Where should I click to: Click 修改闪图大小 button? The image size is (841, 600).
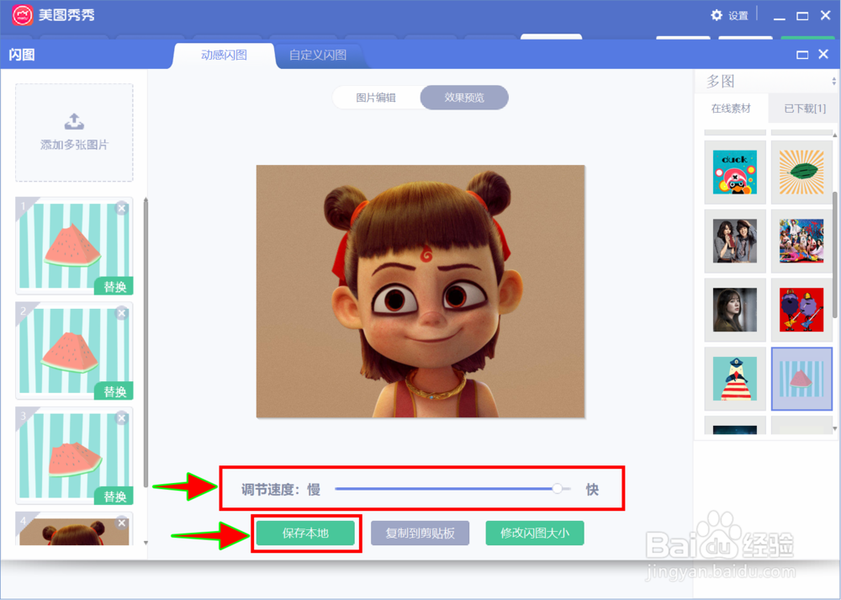point(535,533)
